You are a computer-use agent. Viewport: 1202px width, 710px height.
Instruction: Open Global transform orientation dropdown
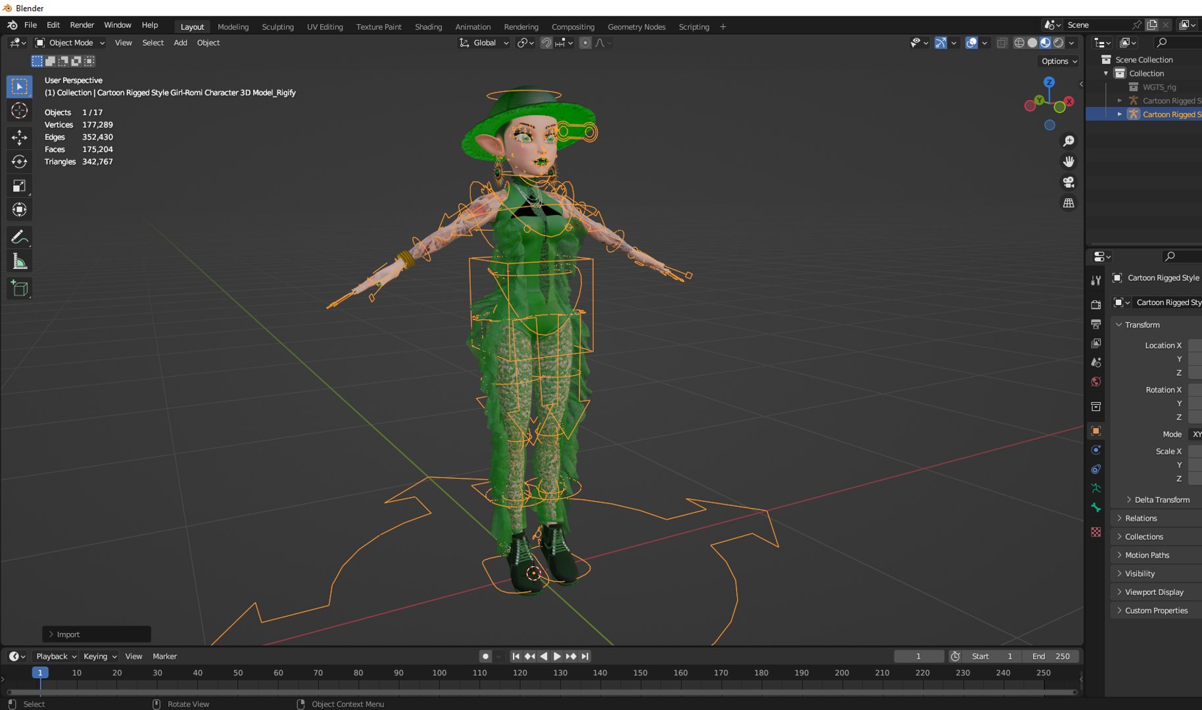[484, 43]
